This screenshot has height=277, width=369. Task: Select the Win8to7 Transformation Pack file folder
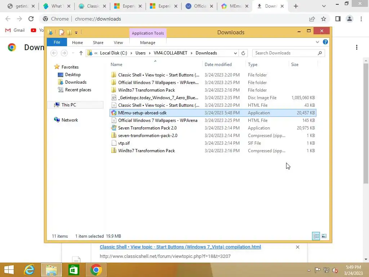(x=146, y=90)
